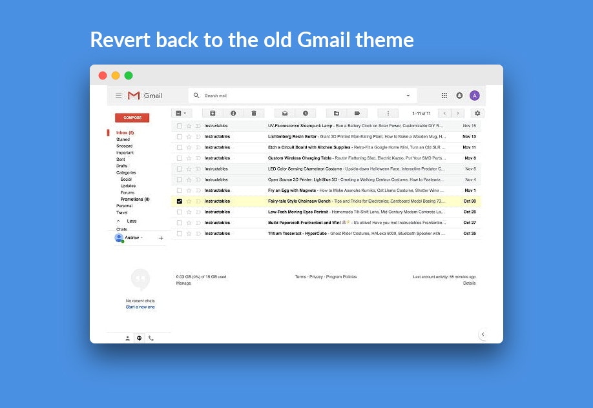Uncheck the Fairy-tale Style Chainsaw Bench email
Viewport: 593px width, 408px height.
tap(179, 201)
